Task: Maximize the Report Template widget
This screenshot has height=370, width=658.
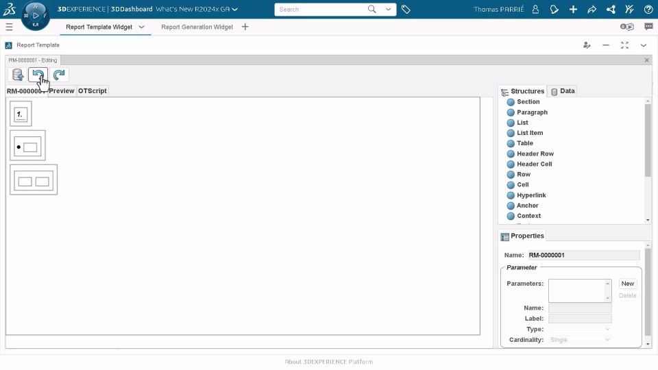Action: (x=625, y=45)
